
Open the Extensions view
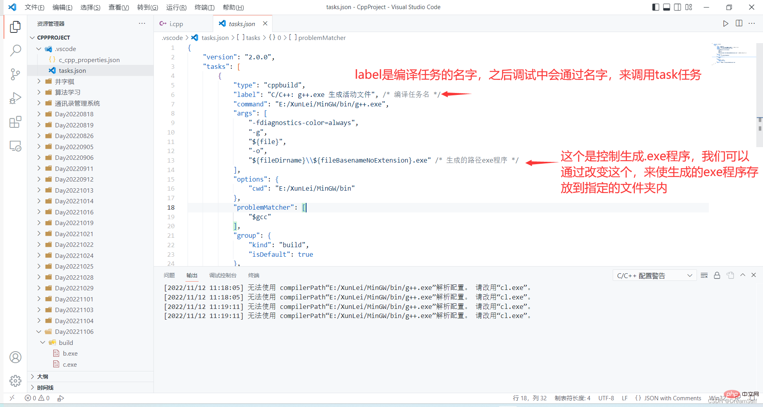(x=15, y=122)
